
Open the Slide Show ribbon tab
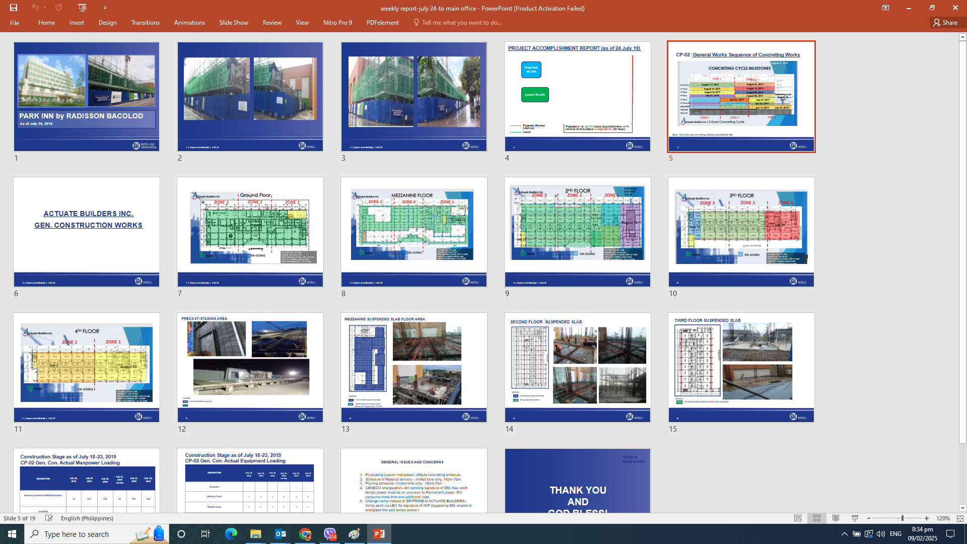coord(234,23)
